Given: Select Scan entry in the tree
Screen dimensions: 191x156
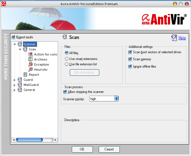Looking at the screenshot, I should (x=32, y=49).
